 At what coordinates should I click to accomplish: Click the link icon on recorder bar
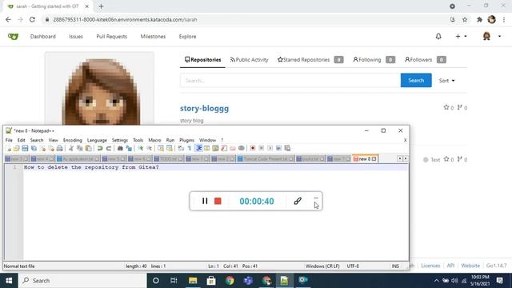click(297, 201)
